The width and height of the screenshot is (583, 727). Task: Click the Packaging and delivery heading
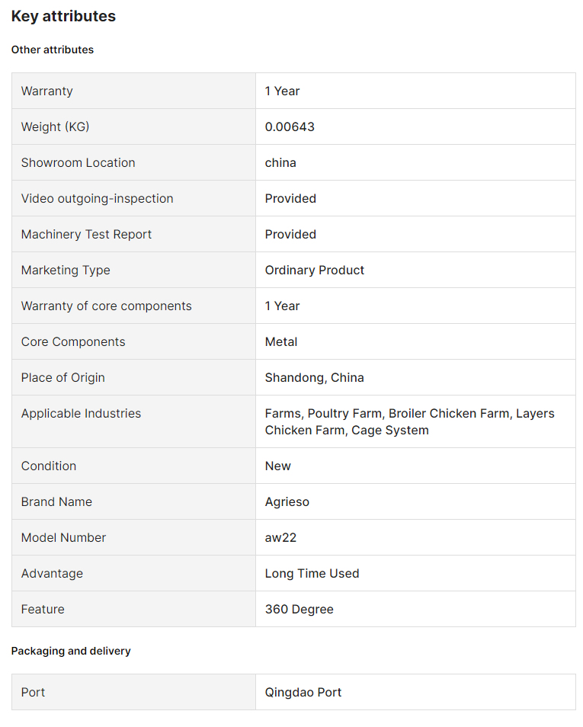pyautogui.click(x=71, y=651)
